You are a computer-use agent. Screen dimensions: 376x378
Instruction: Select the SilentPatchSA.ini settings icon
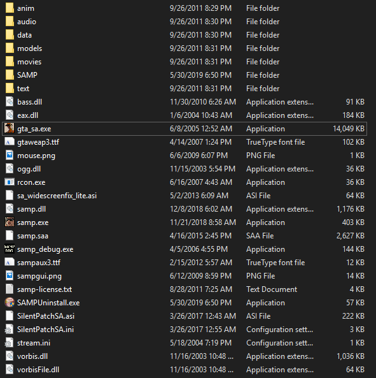(x=10, y=329)
